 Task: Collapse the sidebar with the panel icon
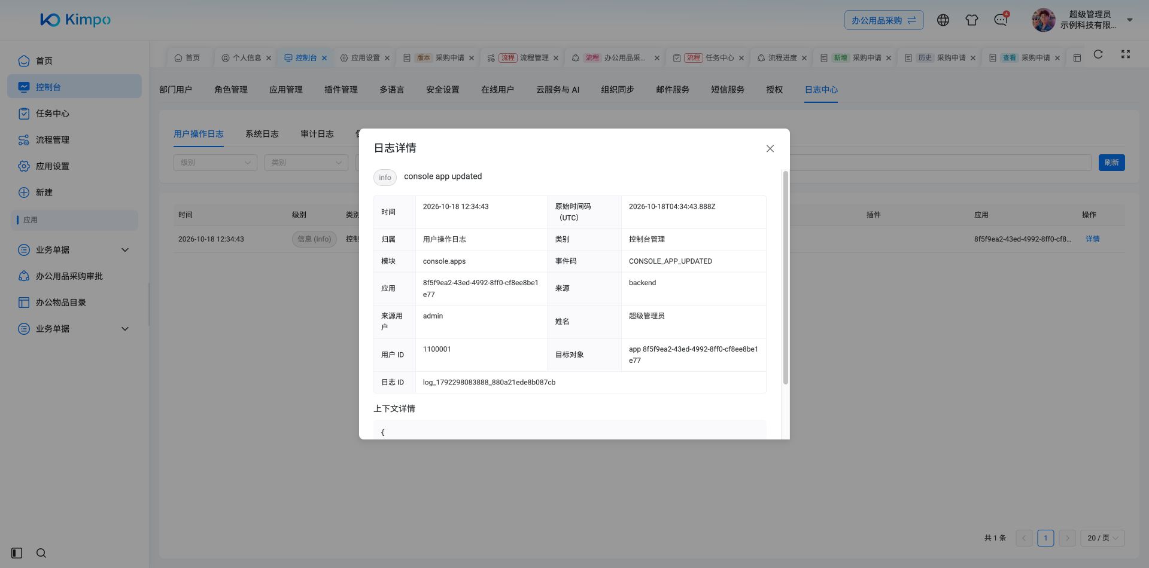(17, 553)
